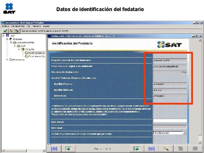
Task: Restore the Declaración Informativa inner window
Action: (x=197, y=36)
